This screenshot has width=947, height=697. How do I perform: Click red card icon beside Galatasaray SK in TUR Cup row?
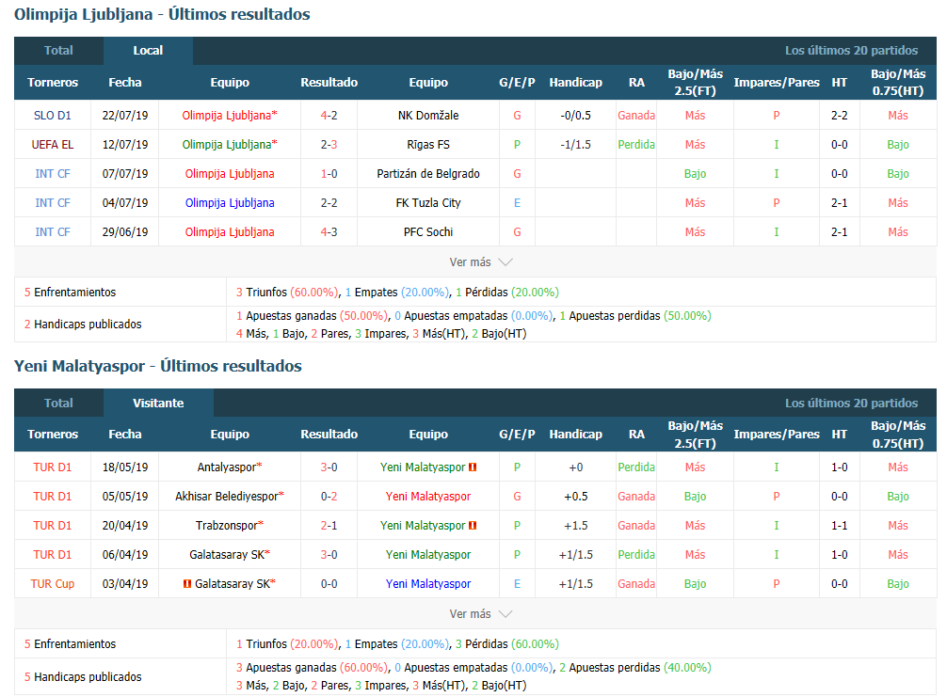click(x=187, y=583)
